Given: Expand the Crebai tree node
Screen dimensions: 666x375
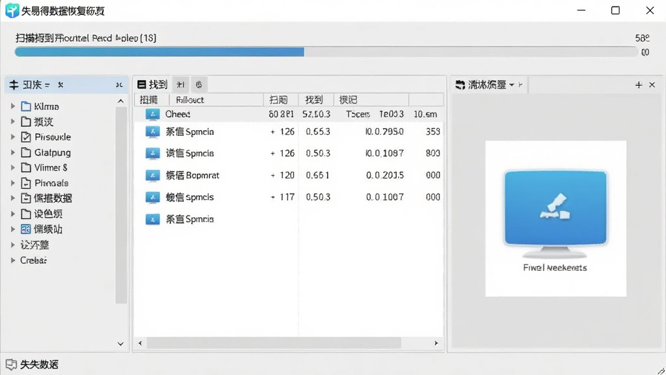Looking at the screenshot, I should [x=13, y=260].
